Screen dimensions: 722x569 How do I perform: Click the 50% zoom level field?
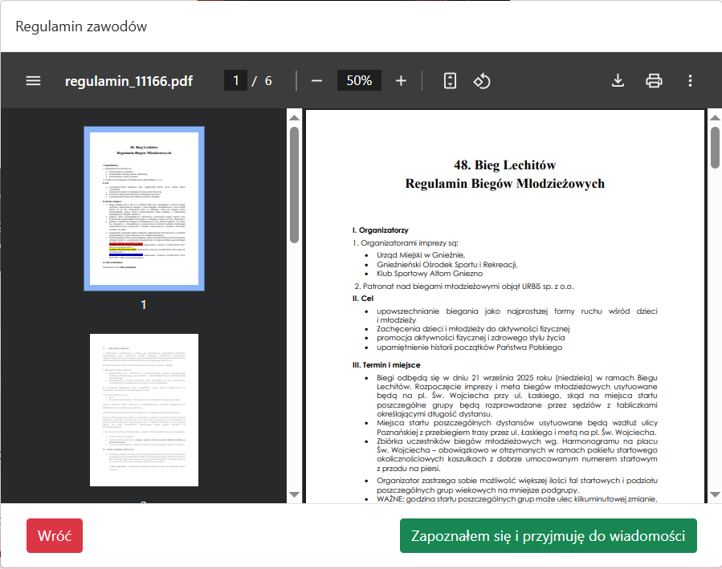(359, 80)
